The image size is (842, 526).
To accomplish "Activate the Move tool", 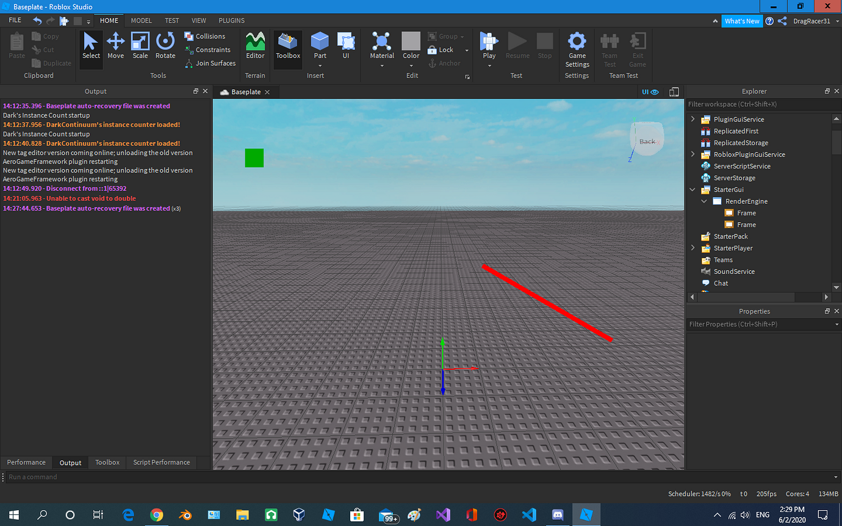I will tap(115, 46).
